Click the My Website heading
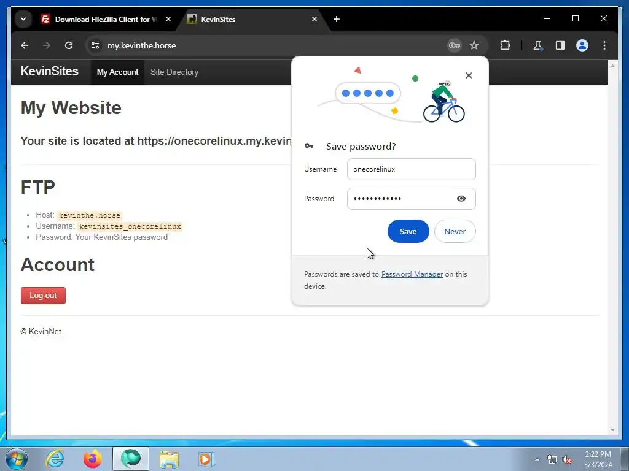Viewport: 629px width, 471px height. [71, 108]
